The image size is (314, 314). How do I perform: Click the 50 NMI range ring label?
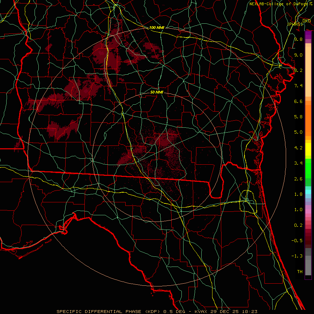pos(157,92)
